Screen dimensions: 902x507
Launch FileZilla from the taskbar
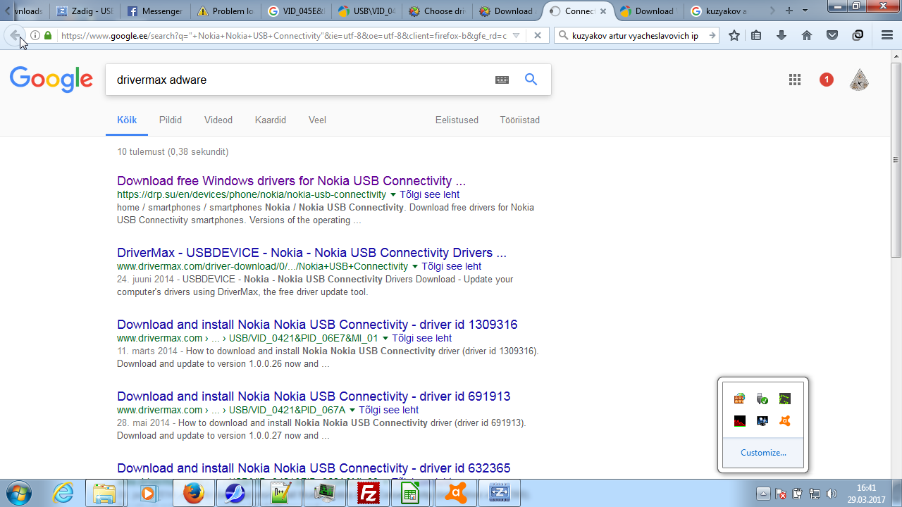click(368, 493)
